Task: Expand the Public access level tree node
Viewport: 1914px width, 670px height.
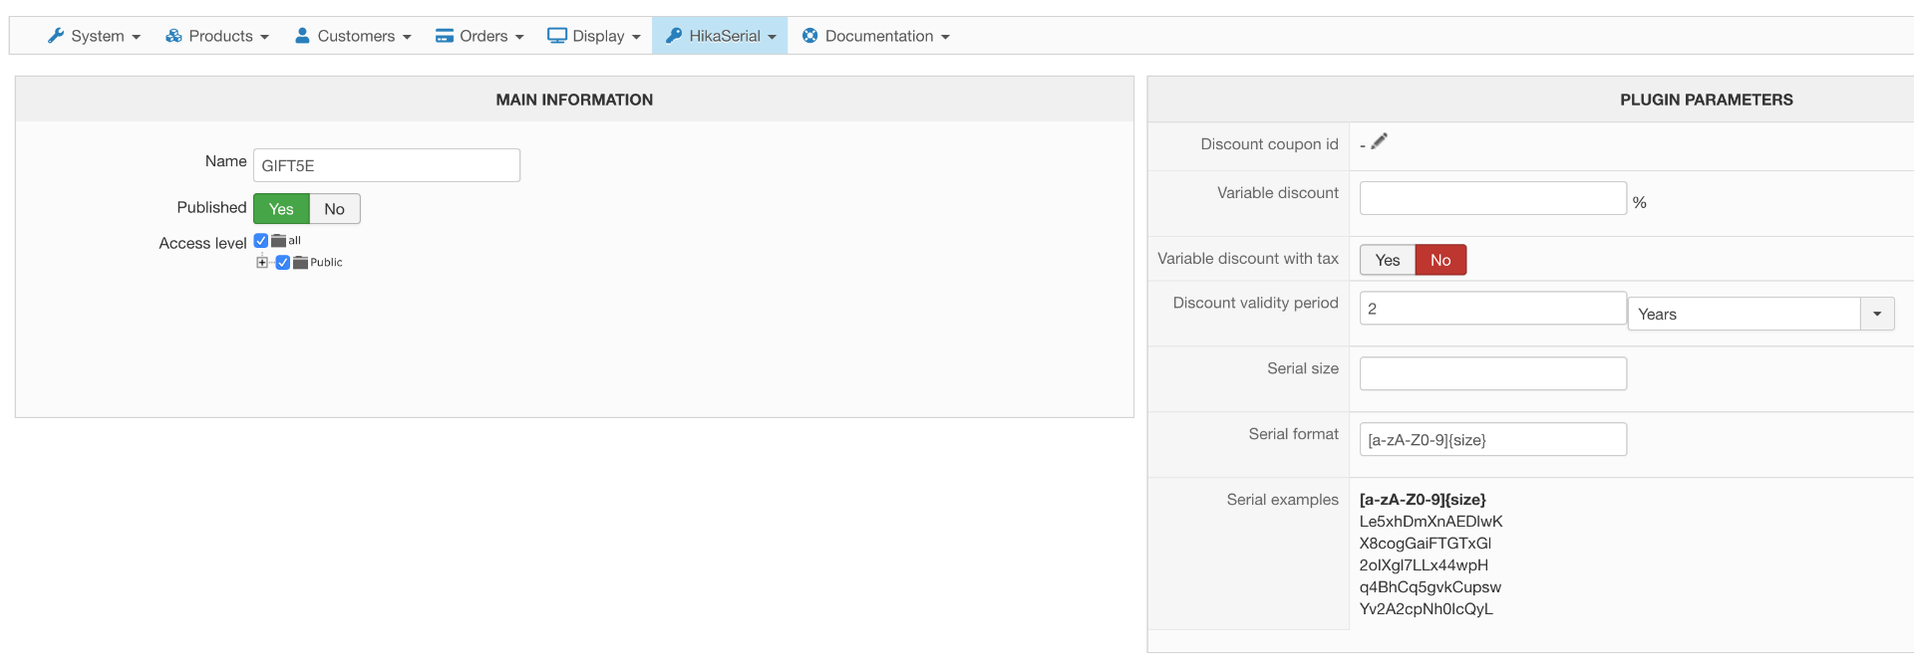Action: tap(262, 263)
